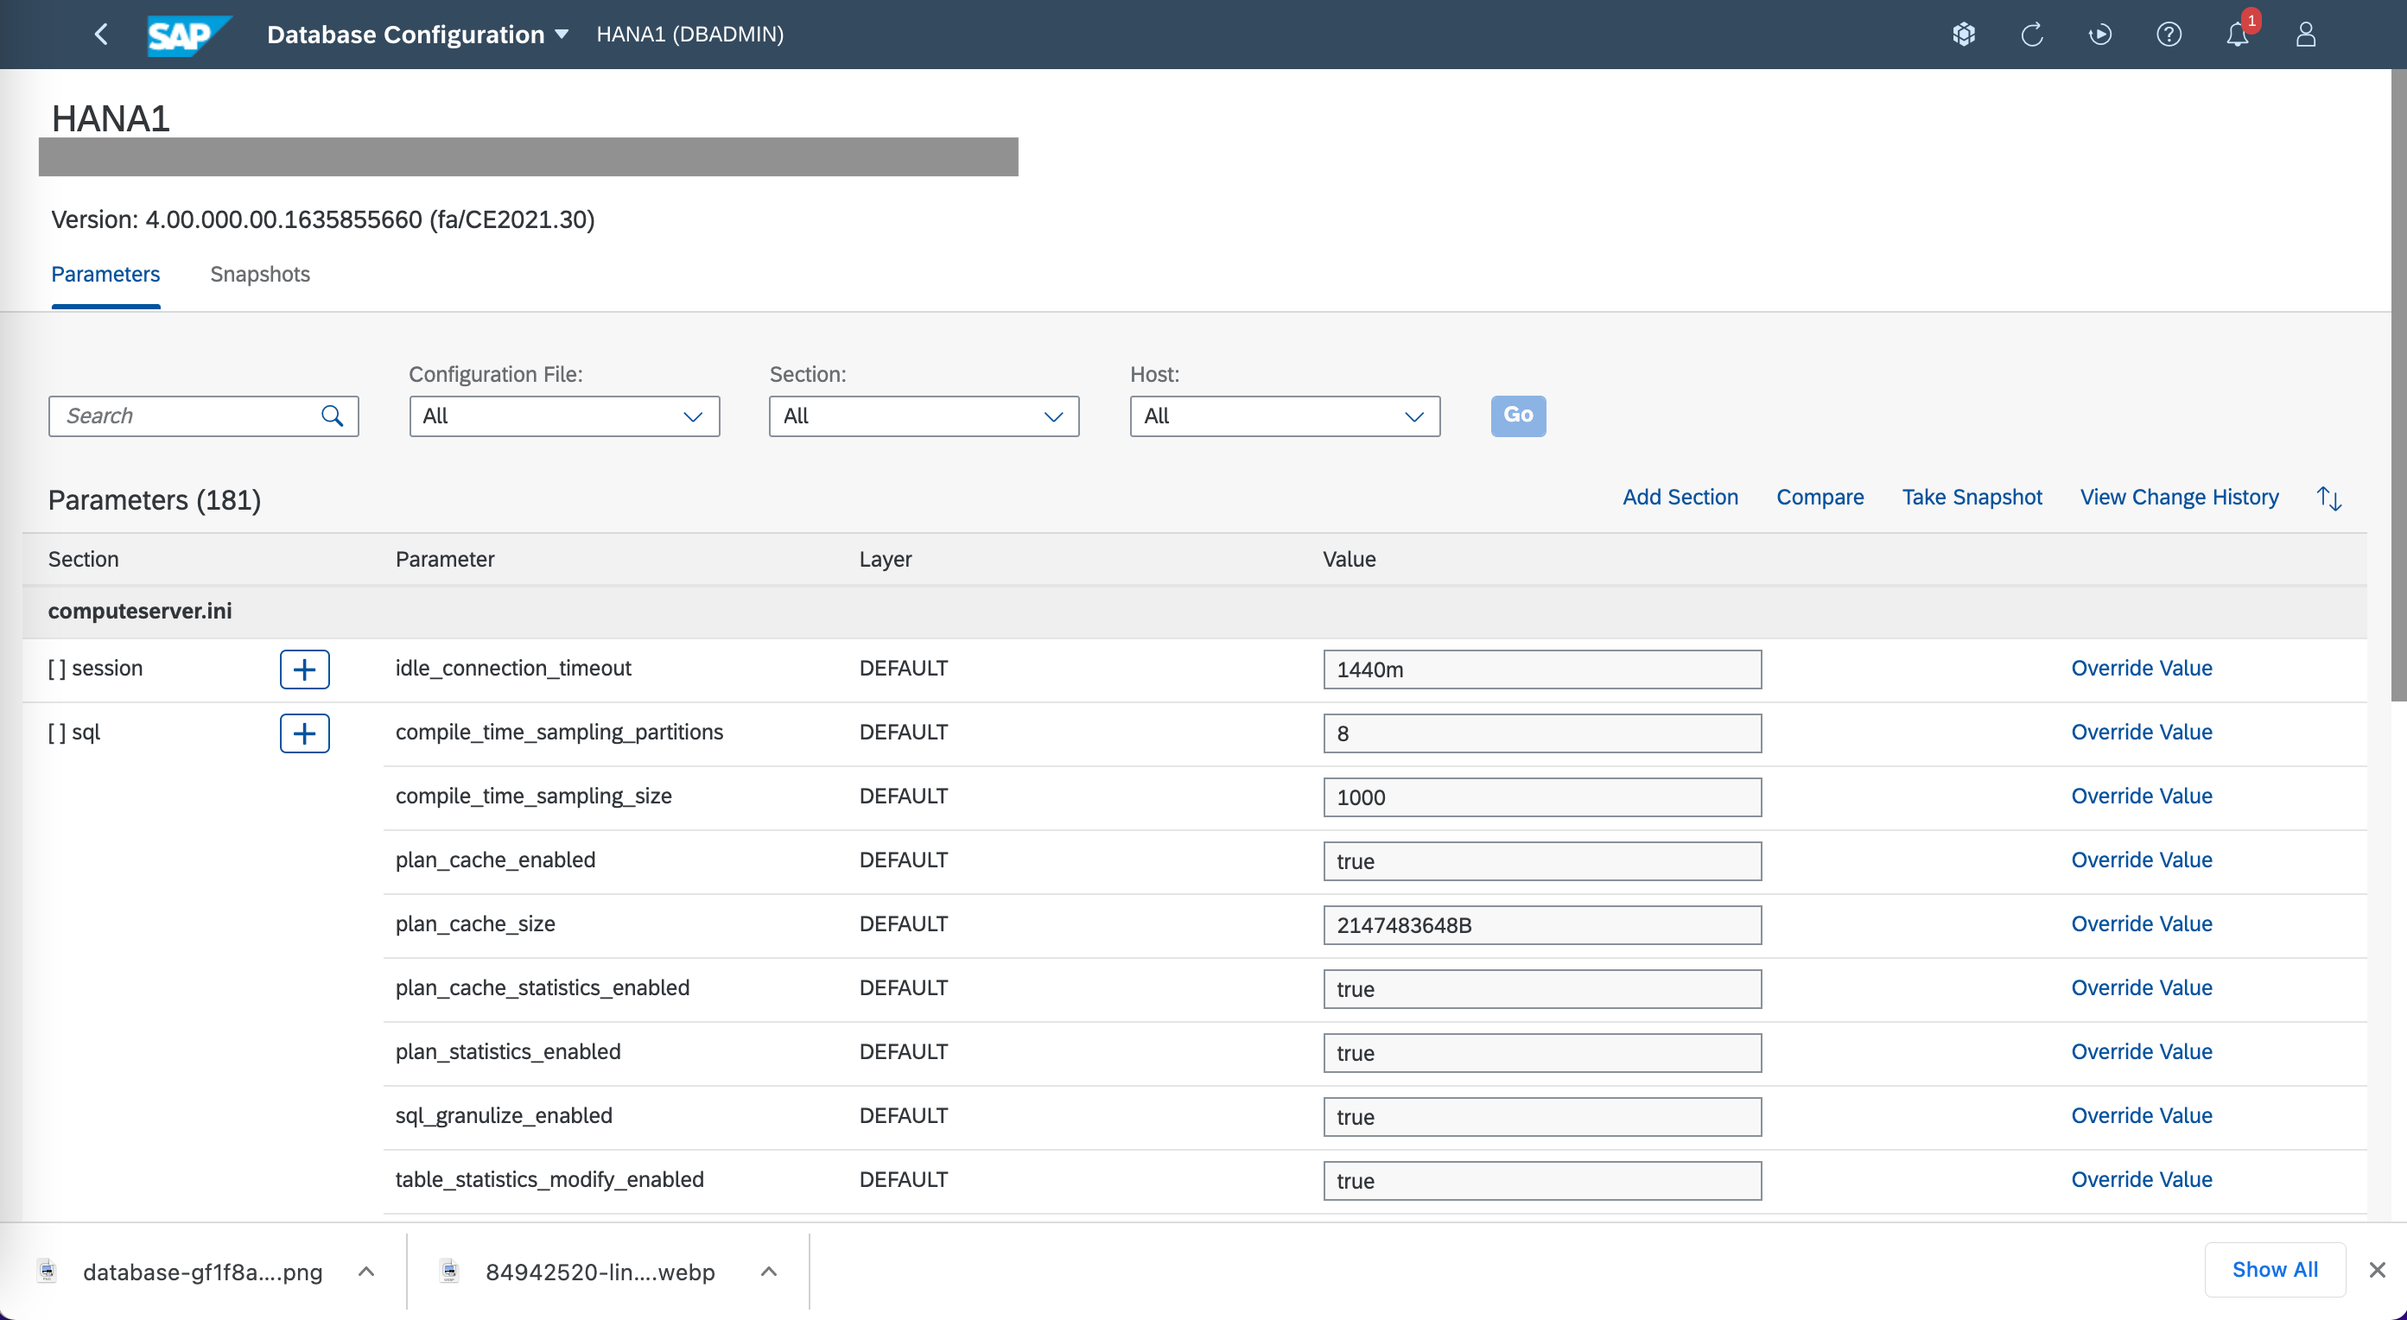Viewport: 2407px width, 1320px height.
Task: Click the sort arrows icon above table
Action: pyautogui.click(x=2328, y=498)
